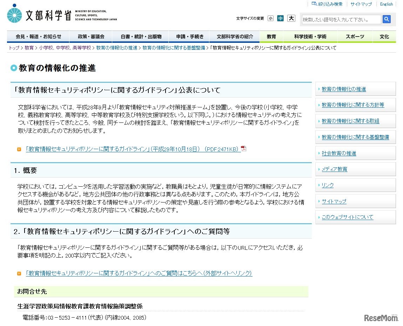Image resolution: width=403 pixels, height=326 pixels.
Task: Click the サイトマップ header item
Action: (361, 4)
